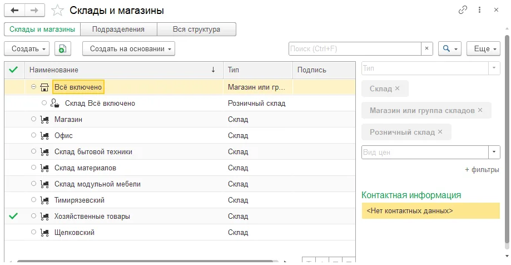Image resolution: width=511 pixels, height=265 pixels.
Task: Click the icon of Склад модульной мебели
Action: tap(44, 184)
